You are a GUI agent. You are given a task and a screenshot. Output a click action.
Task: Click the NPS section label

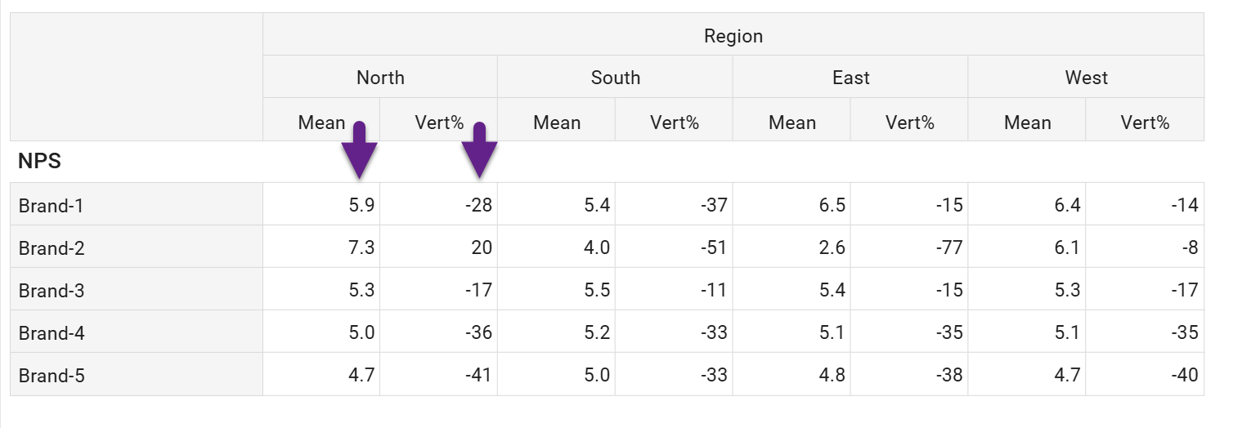click(39, 162)
